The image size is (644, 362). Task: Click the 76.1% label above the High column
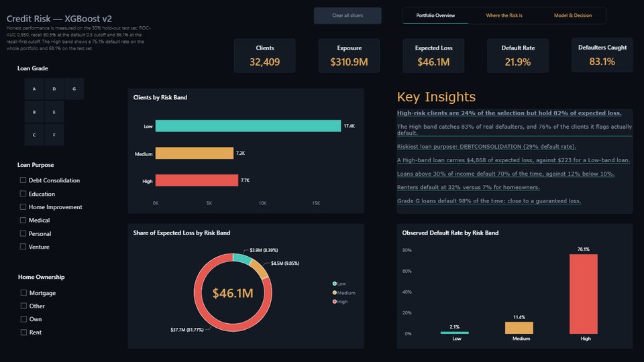[x=583, y=249]
